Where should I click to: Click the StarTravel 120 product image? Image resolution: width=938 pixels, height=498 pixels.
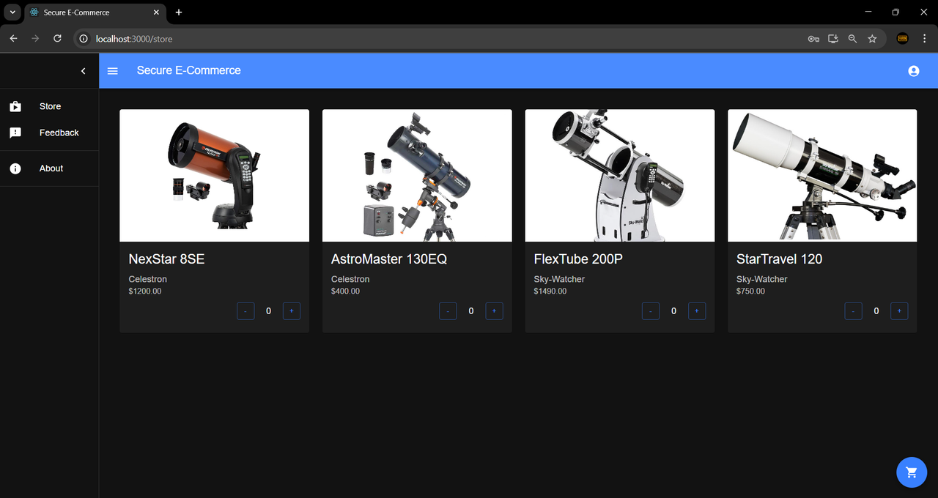tap(822, 176)
